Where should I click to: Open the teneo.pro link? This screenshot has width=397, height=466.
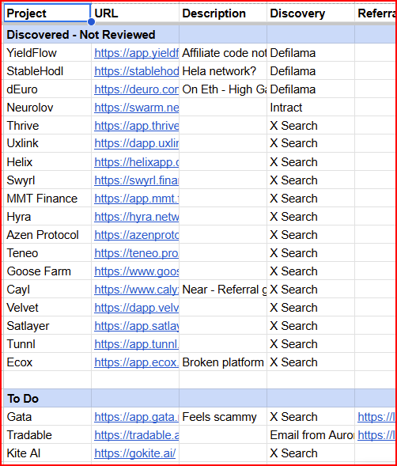(136, 253)
